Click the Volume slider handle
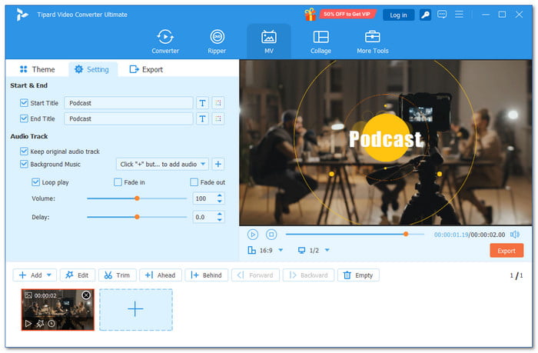This screenshot has height=353, width=538. coord(137,198)
